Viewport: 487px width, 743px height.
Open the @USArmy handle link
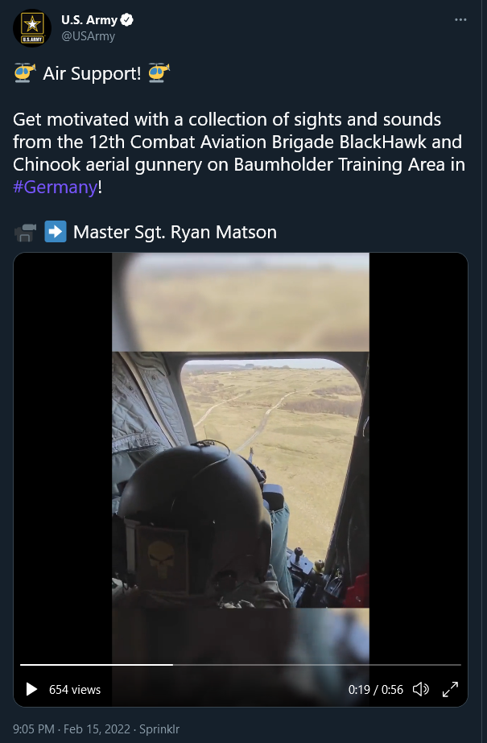pyautogui.click(x=88, y=36)
